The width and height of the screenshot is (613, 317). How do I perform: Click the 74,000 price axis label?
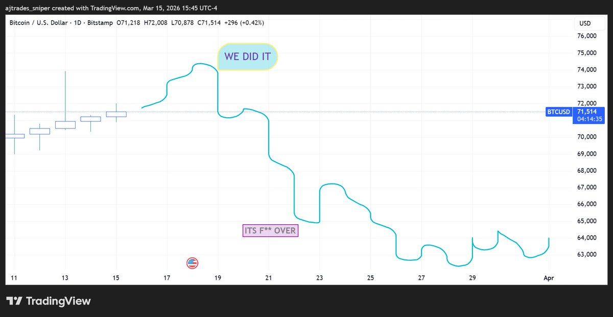click(586, 70)
